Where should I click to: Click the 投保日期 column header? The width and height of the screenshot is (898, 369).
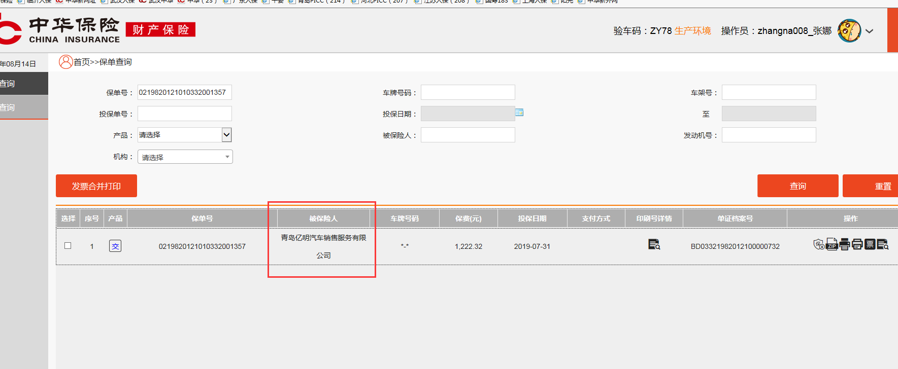pos(532,218)
